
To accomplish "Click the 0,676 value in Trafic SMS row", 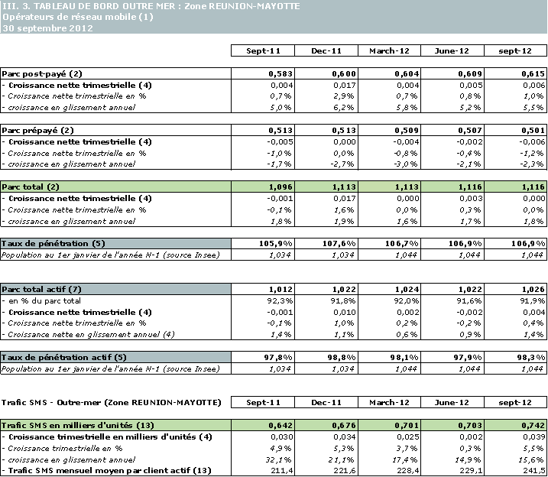I will pos(326,426).
